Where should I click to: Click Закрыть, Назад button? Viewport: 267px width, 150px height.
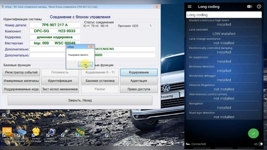tap(80, 100)
